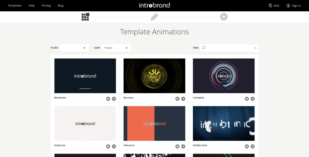Click into the Find search field
Screen dimensions: 309x157
click(x=228, y=48)
